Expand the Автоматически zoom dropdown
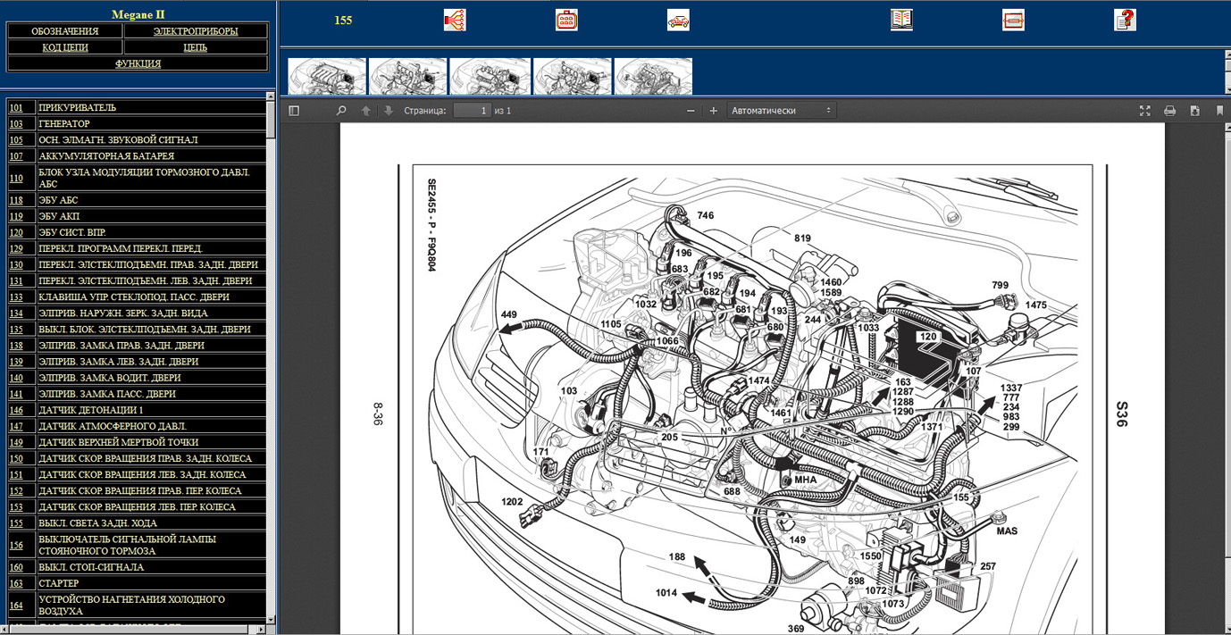1231x635 pixels. [782, 111]
